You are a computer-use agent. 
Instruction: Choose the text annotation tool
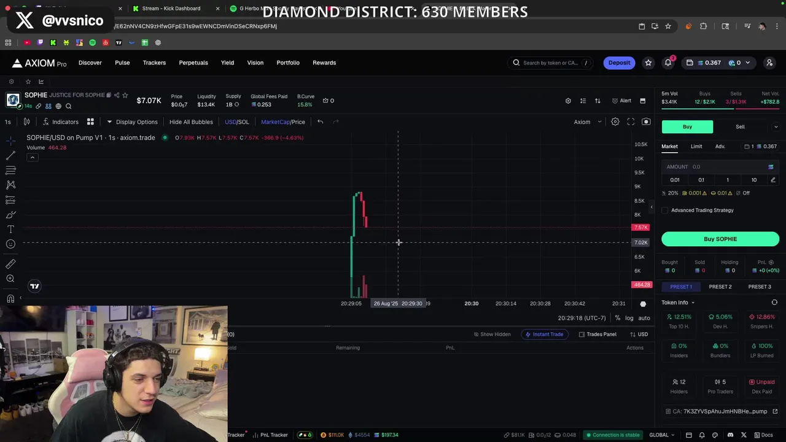pos(10,229)
